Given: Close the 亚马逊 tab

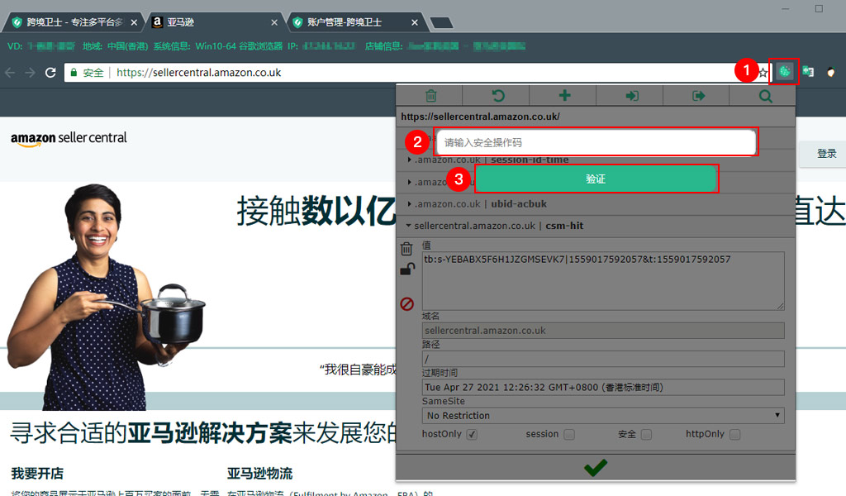Looking at the screenshot, I should [274, 22].
